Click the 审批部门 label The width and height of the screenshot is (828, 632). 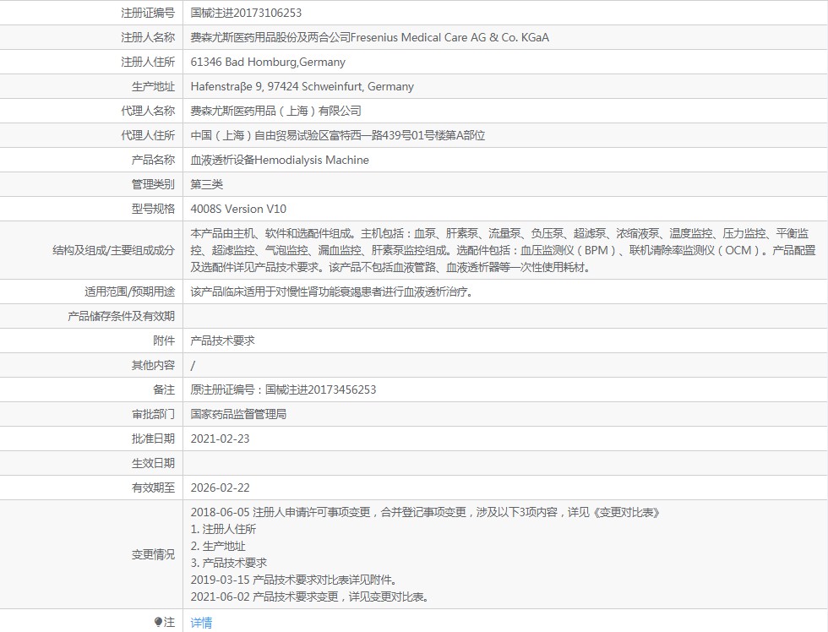click(153, 415)
